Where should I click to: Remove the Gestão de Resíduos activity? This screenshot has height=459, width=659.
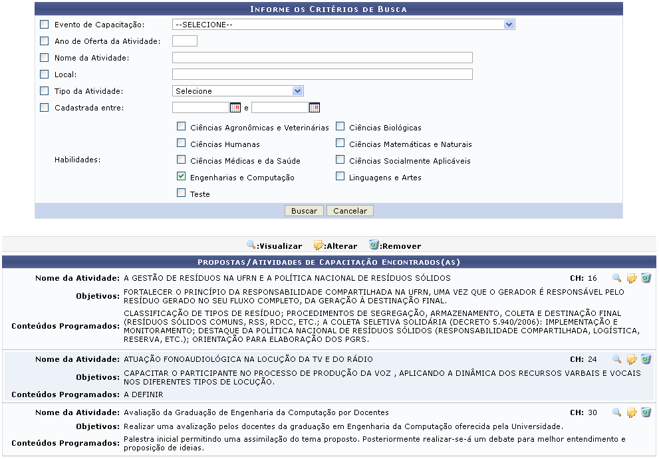coord(646,278)
